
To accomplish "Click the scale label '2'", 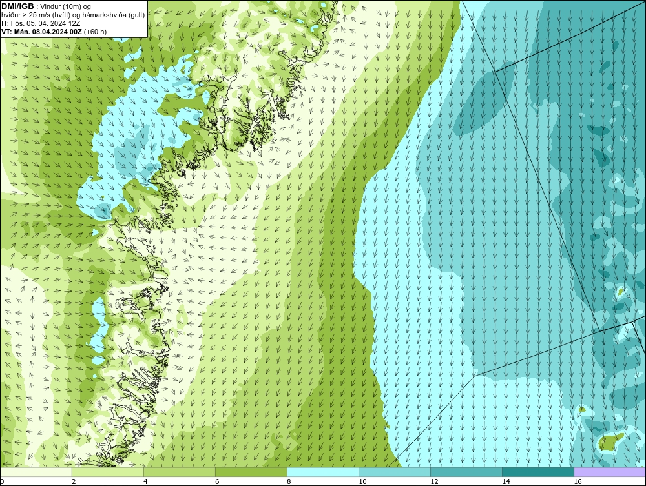I will (74, 481).
